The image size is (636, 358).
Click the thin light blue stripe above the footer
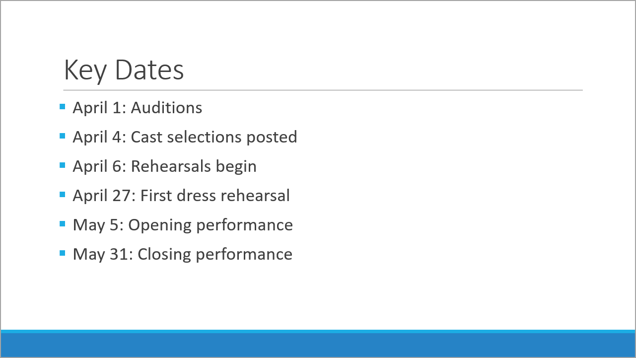318,331
